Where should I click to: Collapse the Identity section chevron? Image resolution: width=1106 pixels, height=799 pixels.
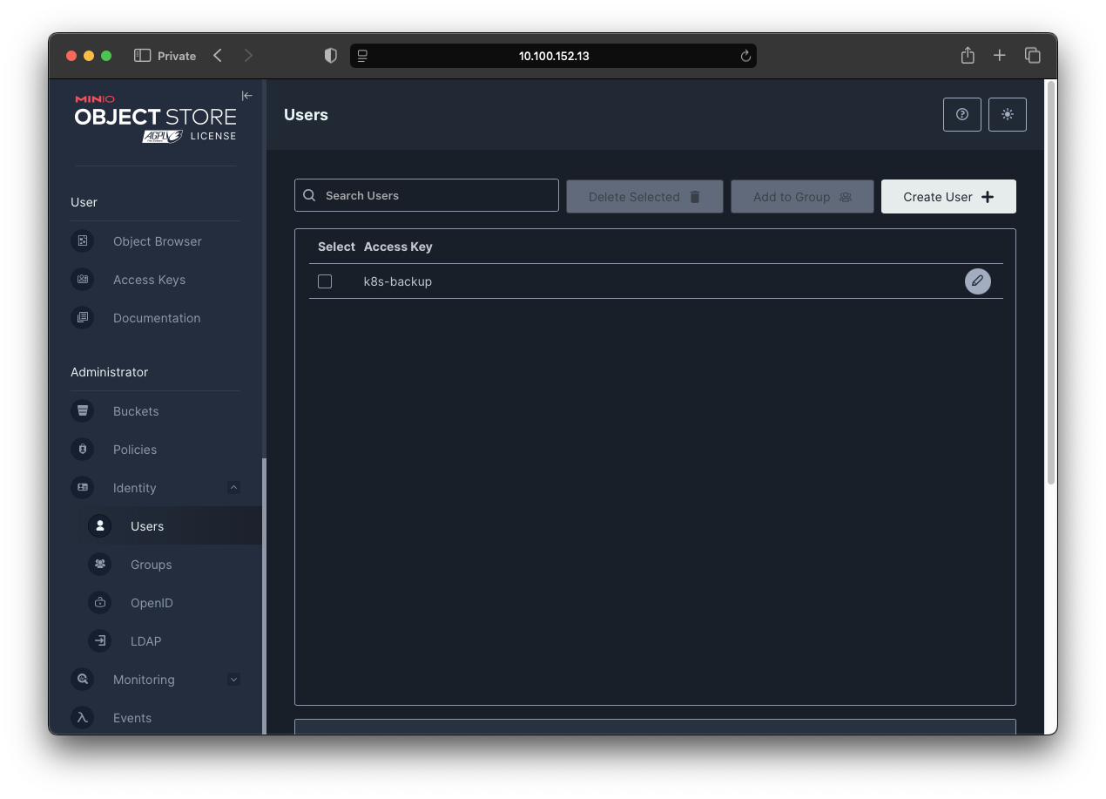coord(233,487)
